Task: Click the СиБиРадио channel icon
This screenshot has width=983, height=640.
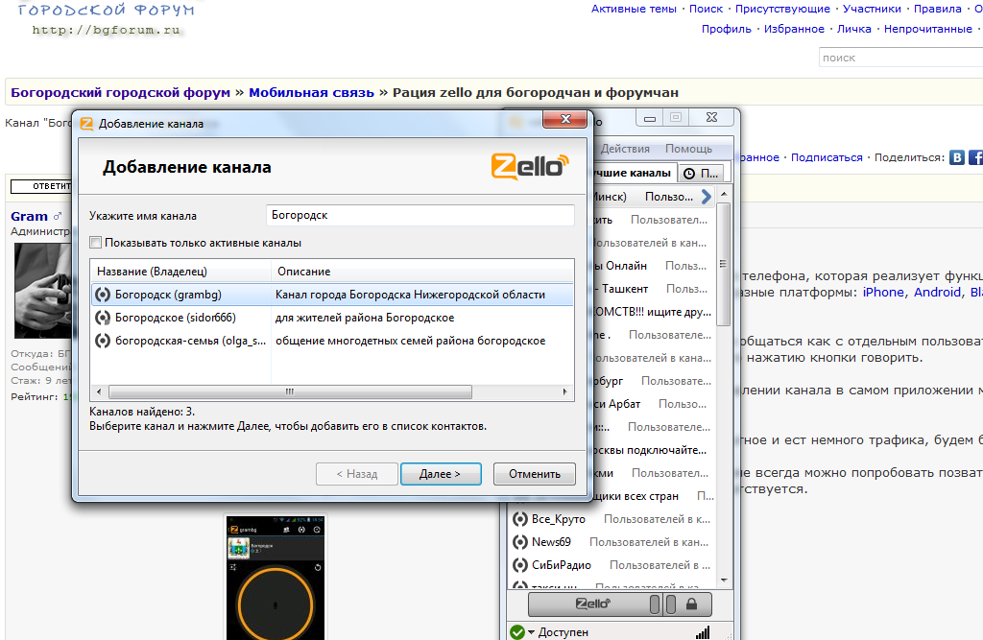Action: tap(518, 565)
